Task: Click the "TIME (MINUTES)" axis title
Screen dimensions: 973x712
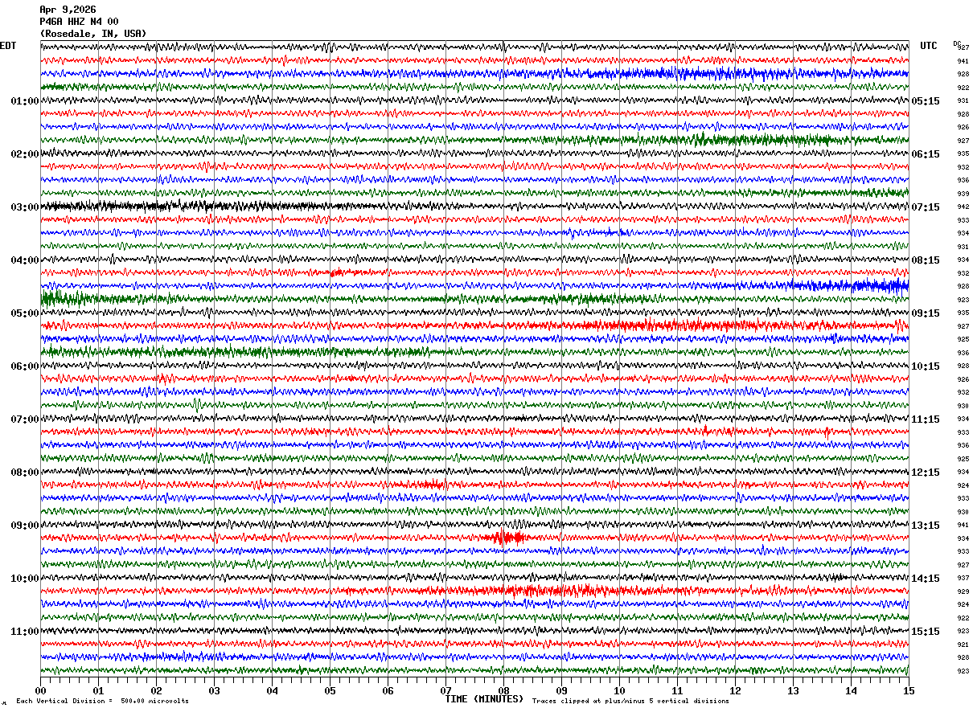Action: [x=484, y=699]
